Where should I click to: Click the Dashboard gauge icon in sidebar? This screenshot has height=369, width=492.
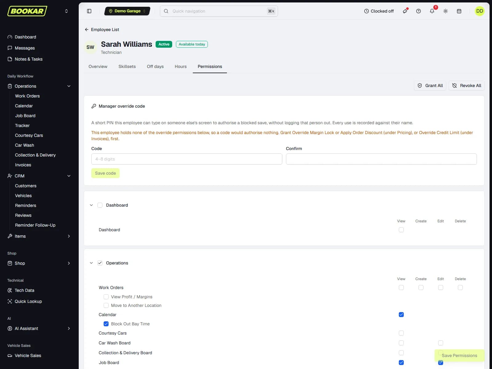pyautogui.click(x=10, y=37)
